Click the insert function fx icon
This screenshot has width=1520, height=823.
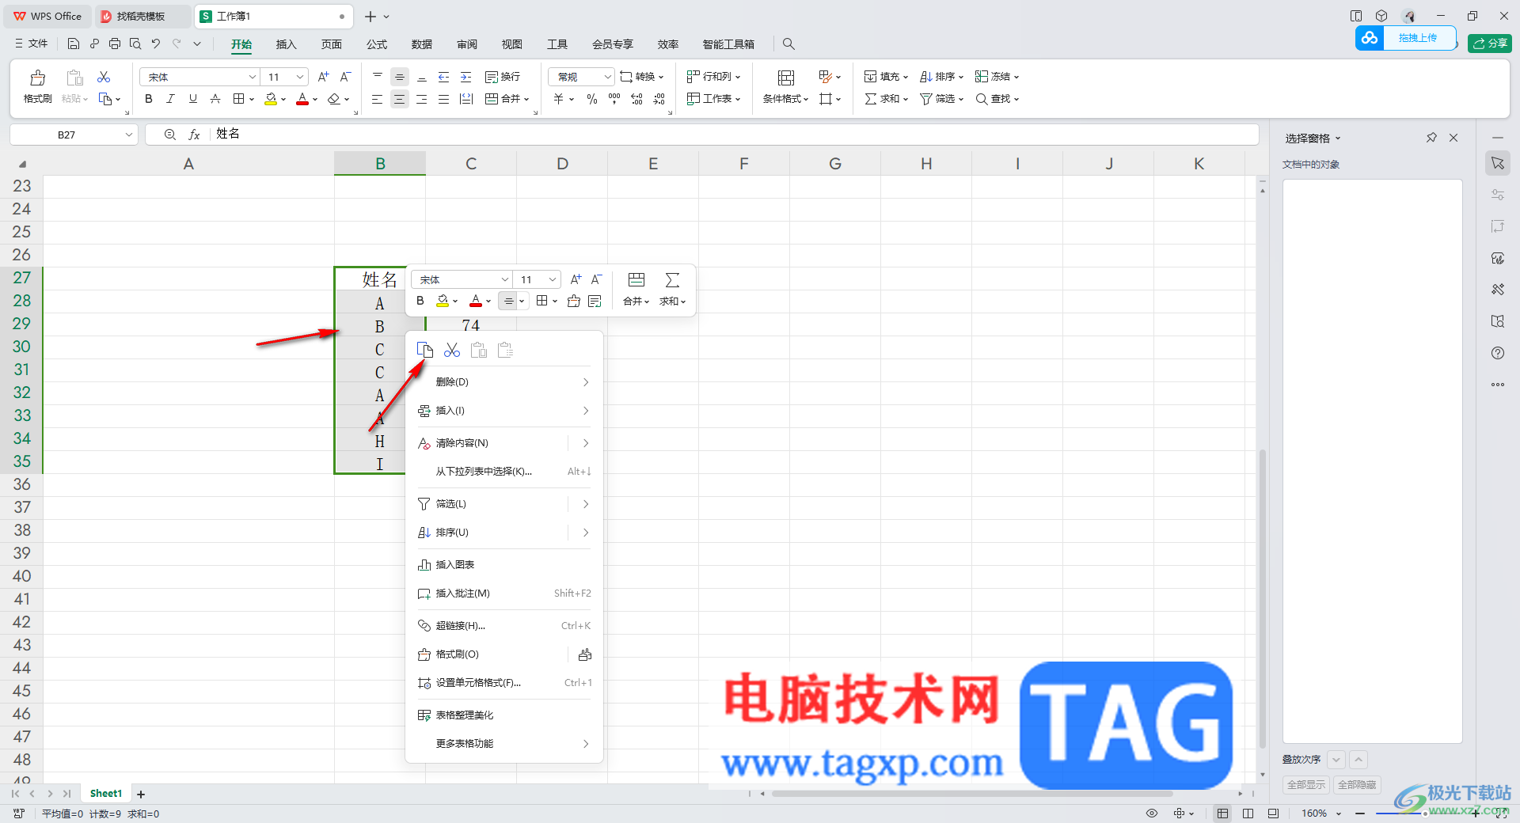(194, 135)
